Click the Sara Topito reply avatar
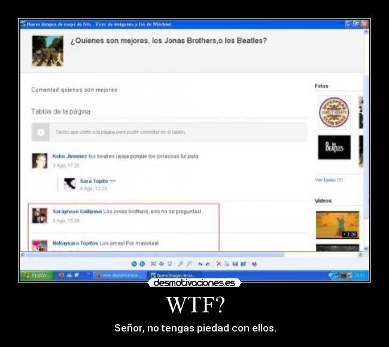This screenshot has height=347, width=389. tap(69, 183)
